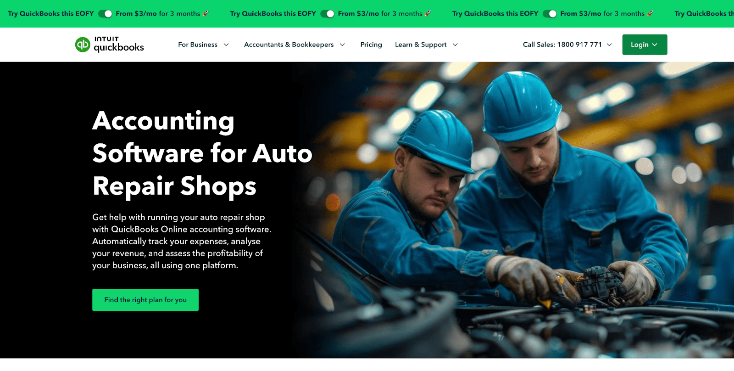This screenshot has width=734, height=371.
Task: Click the rocket icon in first banner
Action: pyautogui.click(x=206, y=14)
